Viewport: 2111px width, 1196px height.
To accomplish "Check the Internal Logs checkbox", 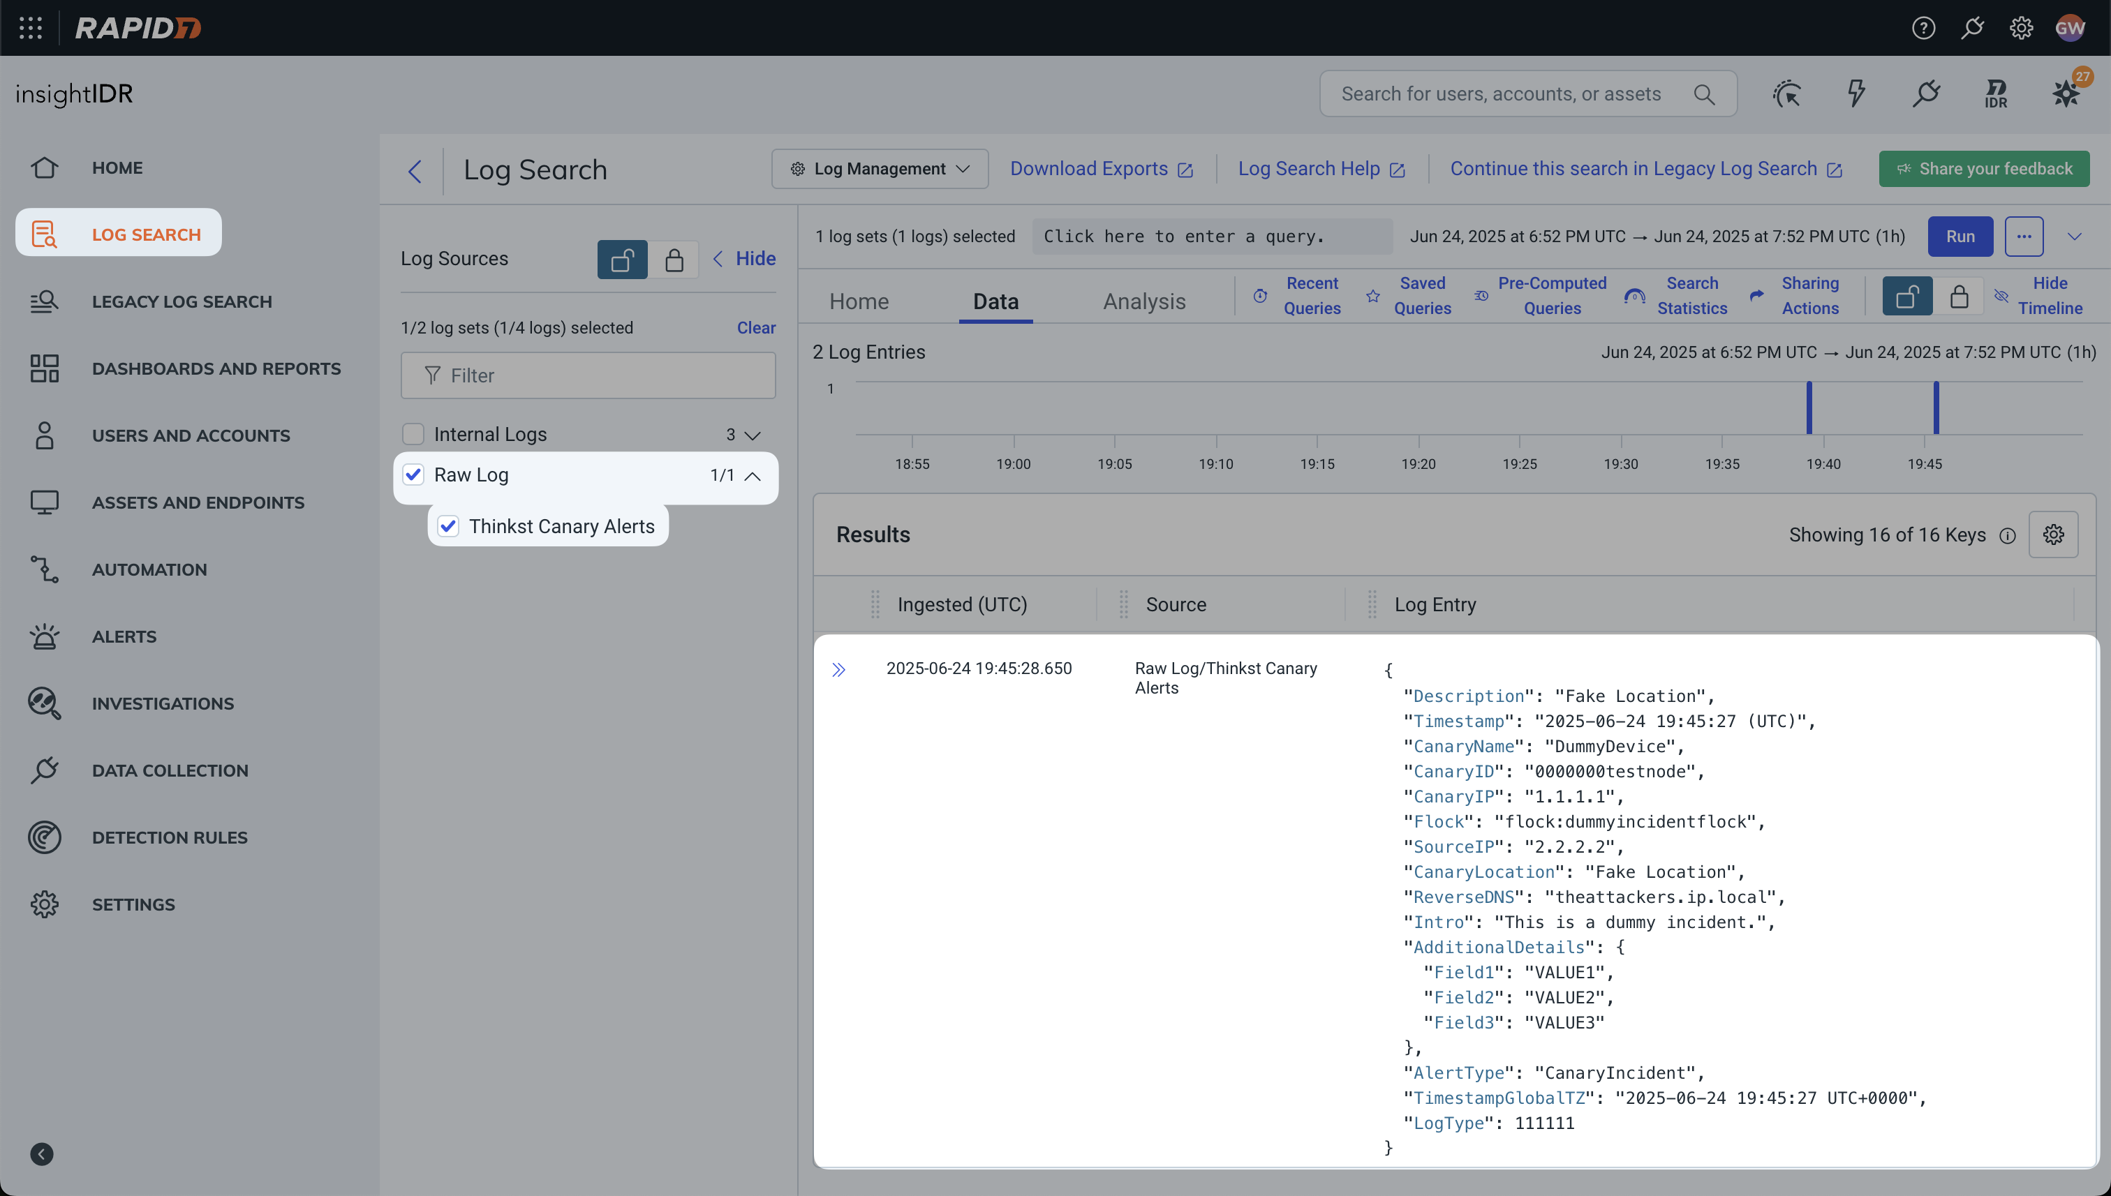I will tap(413, 434).
